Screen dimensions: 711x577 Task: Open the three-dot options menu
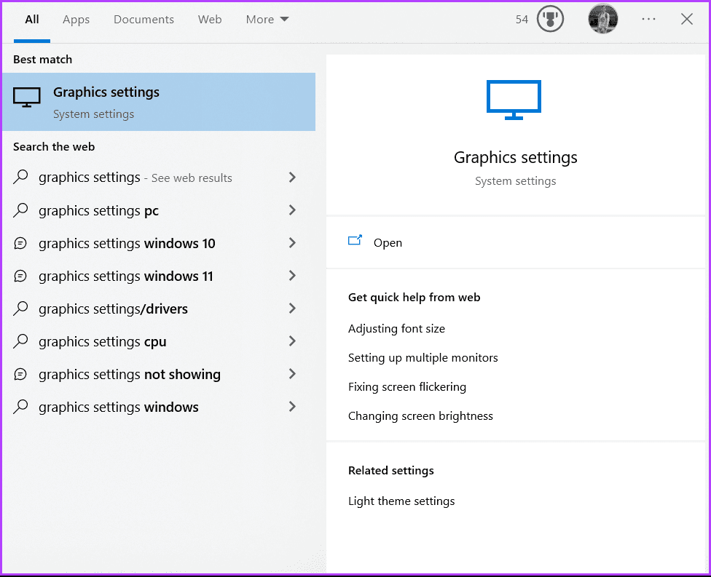click(x=648, y=19)
